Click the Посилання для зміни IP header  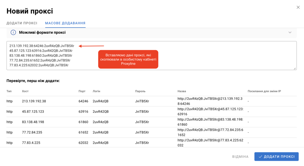(x=264, y=91)
